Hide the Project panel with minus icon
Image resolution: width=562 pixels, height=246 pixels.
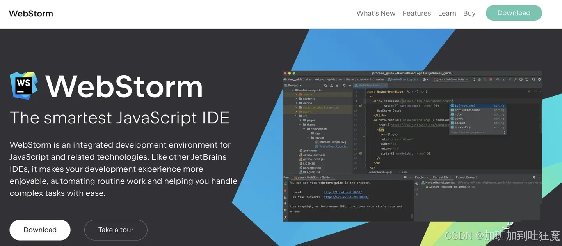coord(350,85)
